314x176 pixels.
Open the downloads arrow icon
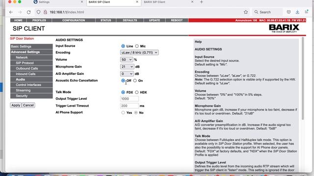(x=297, y=12)
